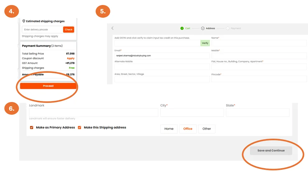Choose Other address type

coord(206,129)
